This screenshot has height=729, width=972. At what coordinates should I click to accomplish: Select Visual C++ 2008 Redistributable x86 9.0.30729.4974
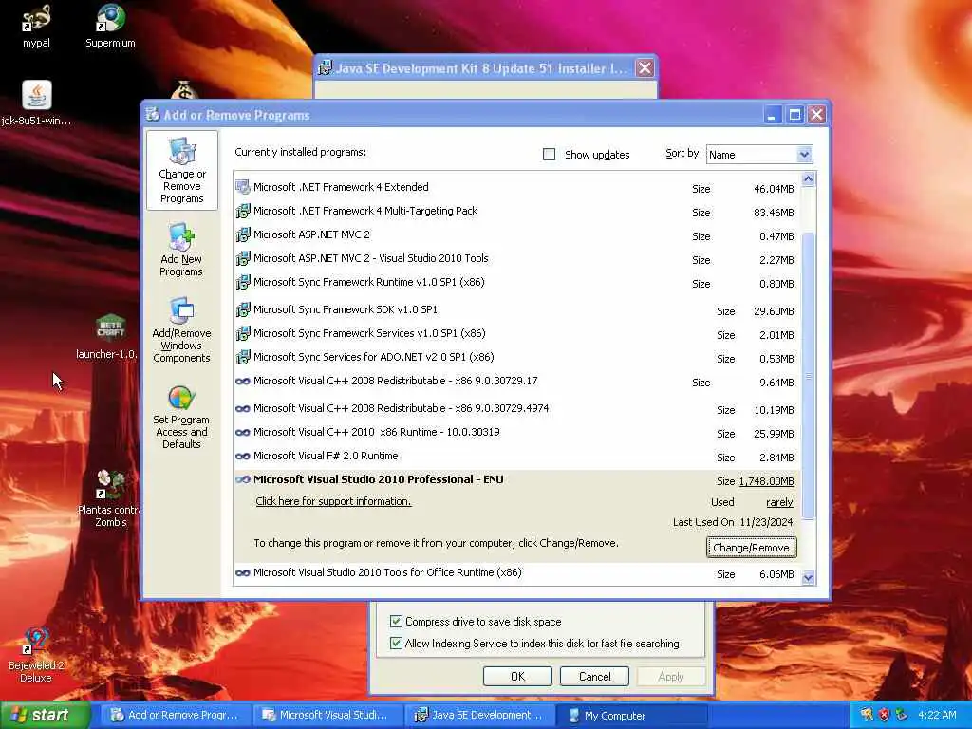(x=515, y=409)
